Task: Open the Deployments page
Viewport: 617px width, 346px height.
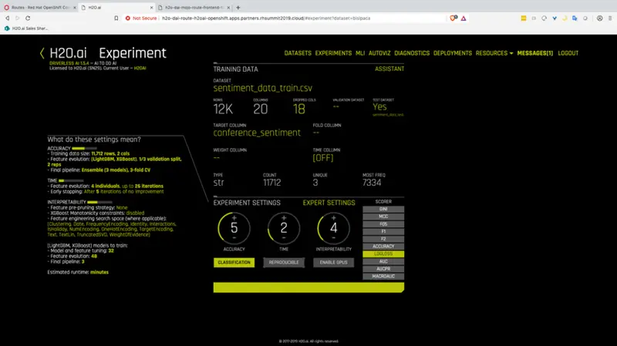Action: pos(453,53)
